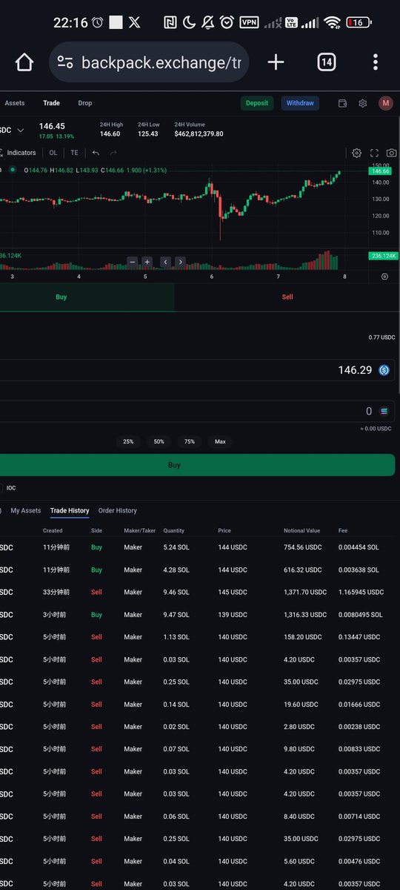Viewport: 400px width, 890px height.
Task: Open the wallet icon near Withdraw
Action: point(342,104)
